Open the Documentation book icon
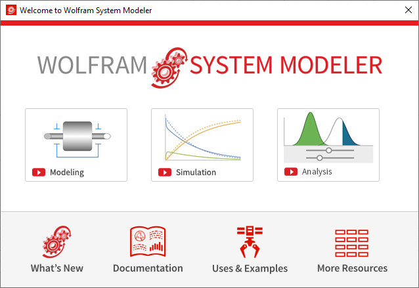The image size is (419, 288). click(148, 242)
